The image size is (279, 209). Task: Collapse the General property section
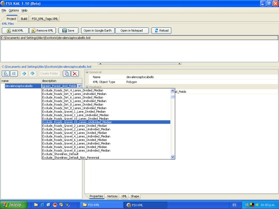(x=87, y=72)
